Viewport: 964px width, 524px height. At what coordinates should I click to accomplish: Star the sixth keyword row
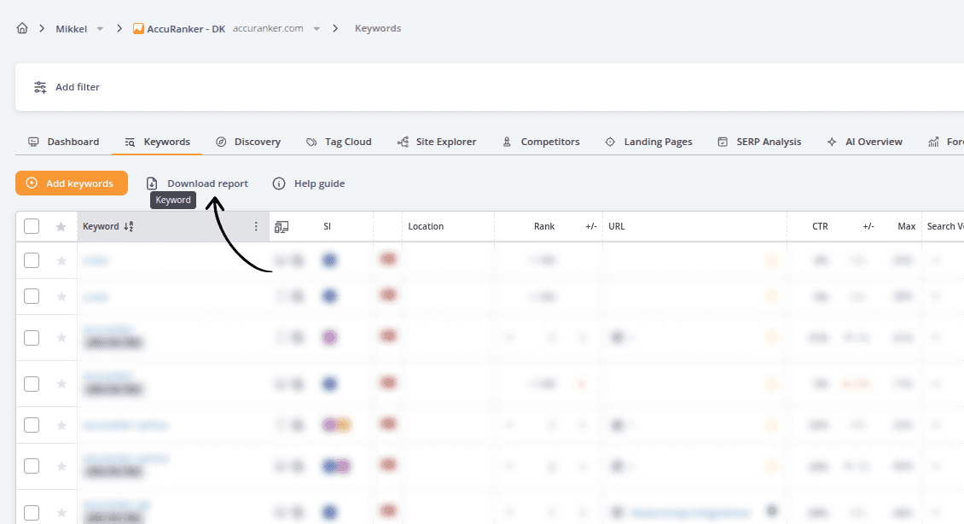coord(61,466)
